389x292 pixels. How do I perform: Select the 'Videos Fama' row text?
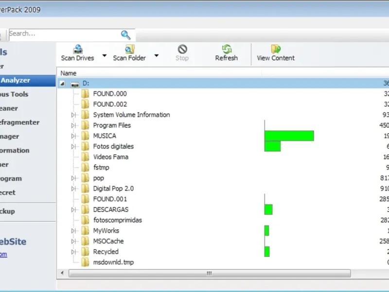click(111, 157)
